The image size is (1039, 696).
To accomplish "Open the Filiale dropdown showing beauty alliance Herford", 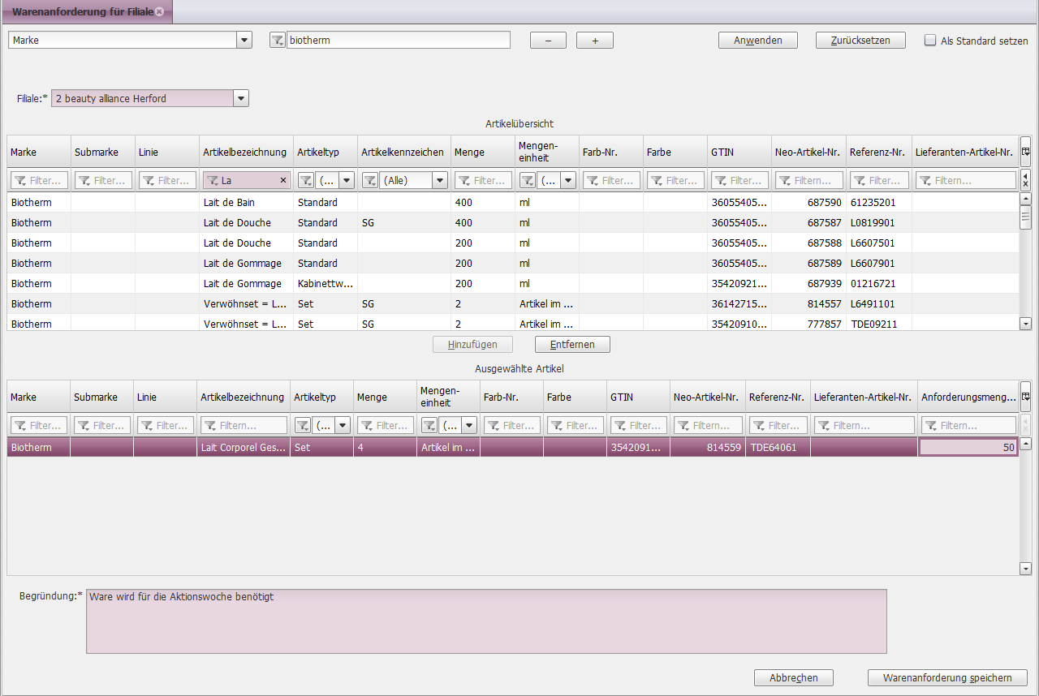I will [x=240, y=98].
